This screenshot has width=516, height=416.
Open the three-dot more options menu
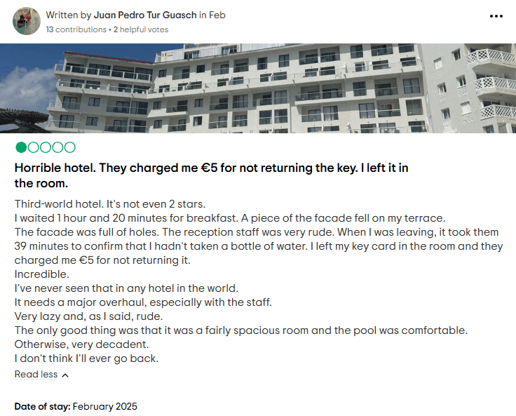coord(496,15)
